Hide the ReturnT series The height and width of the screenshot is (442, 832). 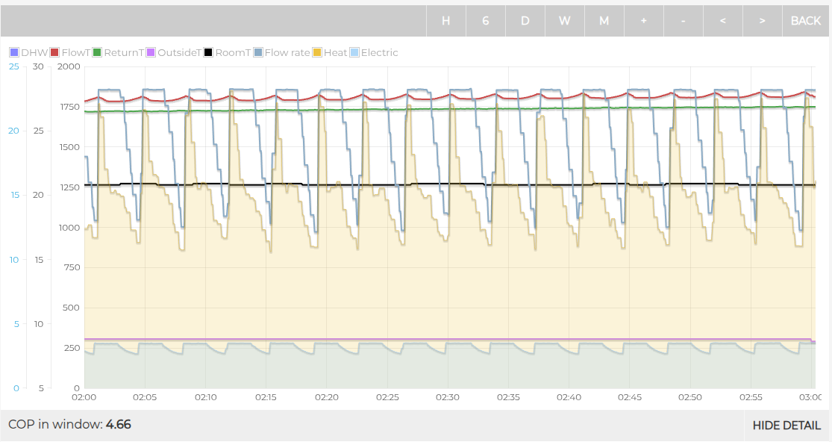click(123, 53)
